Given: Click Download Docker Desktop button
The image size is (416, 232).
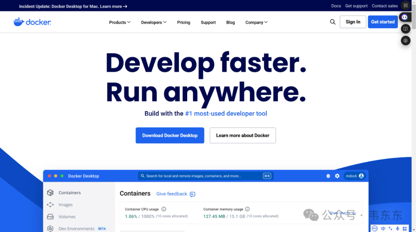Looking at the screenshot, I should [170, 135].
